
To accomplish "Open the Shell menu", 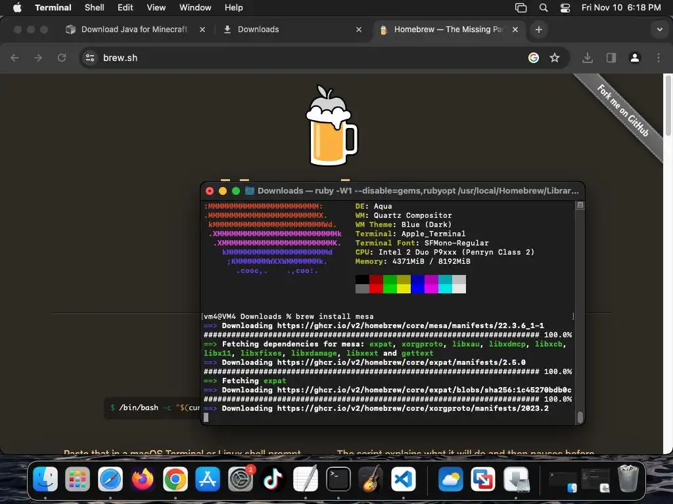I will coord(95,7).
